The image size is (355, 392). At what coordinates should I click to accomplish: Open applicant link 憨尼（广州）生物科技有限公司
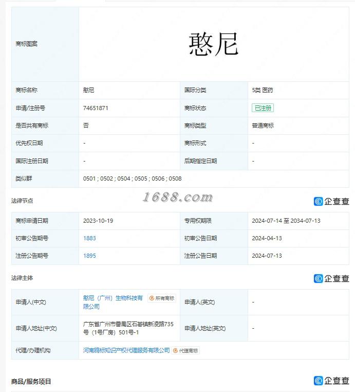click(x=113, y=302)
